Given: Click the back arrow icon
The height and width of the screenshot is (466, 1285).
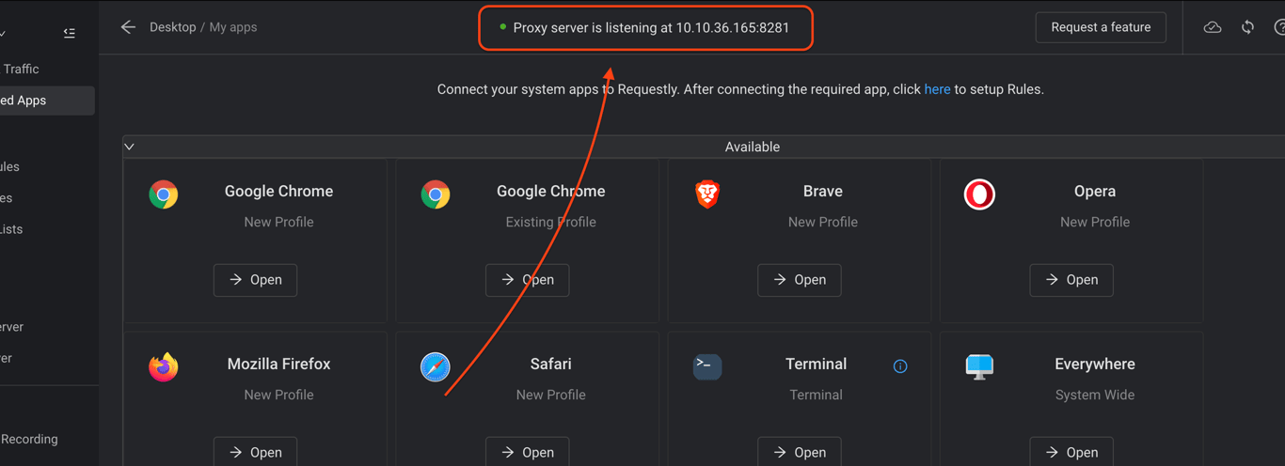Looking at the screenshot, I should coord(128,27).
